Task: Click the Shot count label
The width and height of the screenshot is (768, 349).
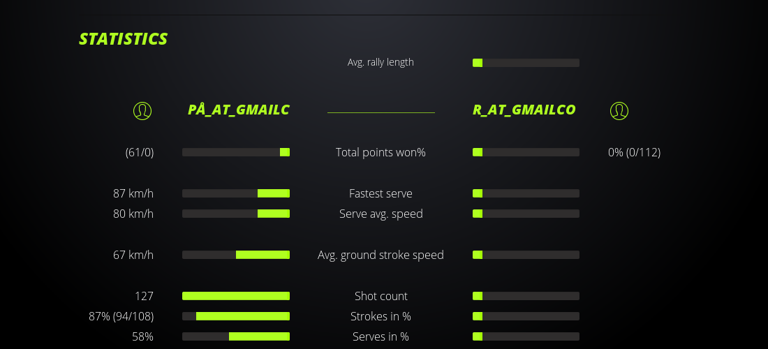Action: pos(381,296)
